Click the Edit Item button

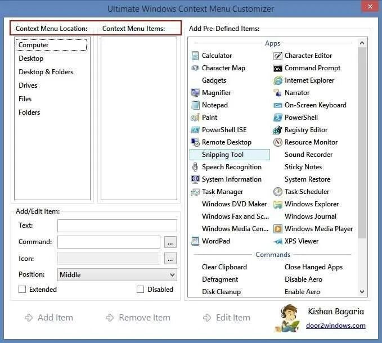tap(227, 318)
